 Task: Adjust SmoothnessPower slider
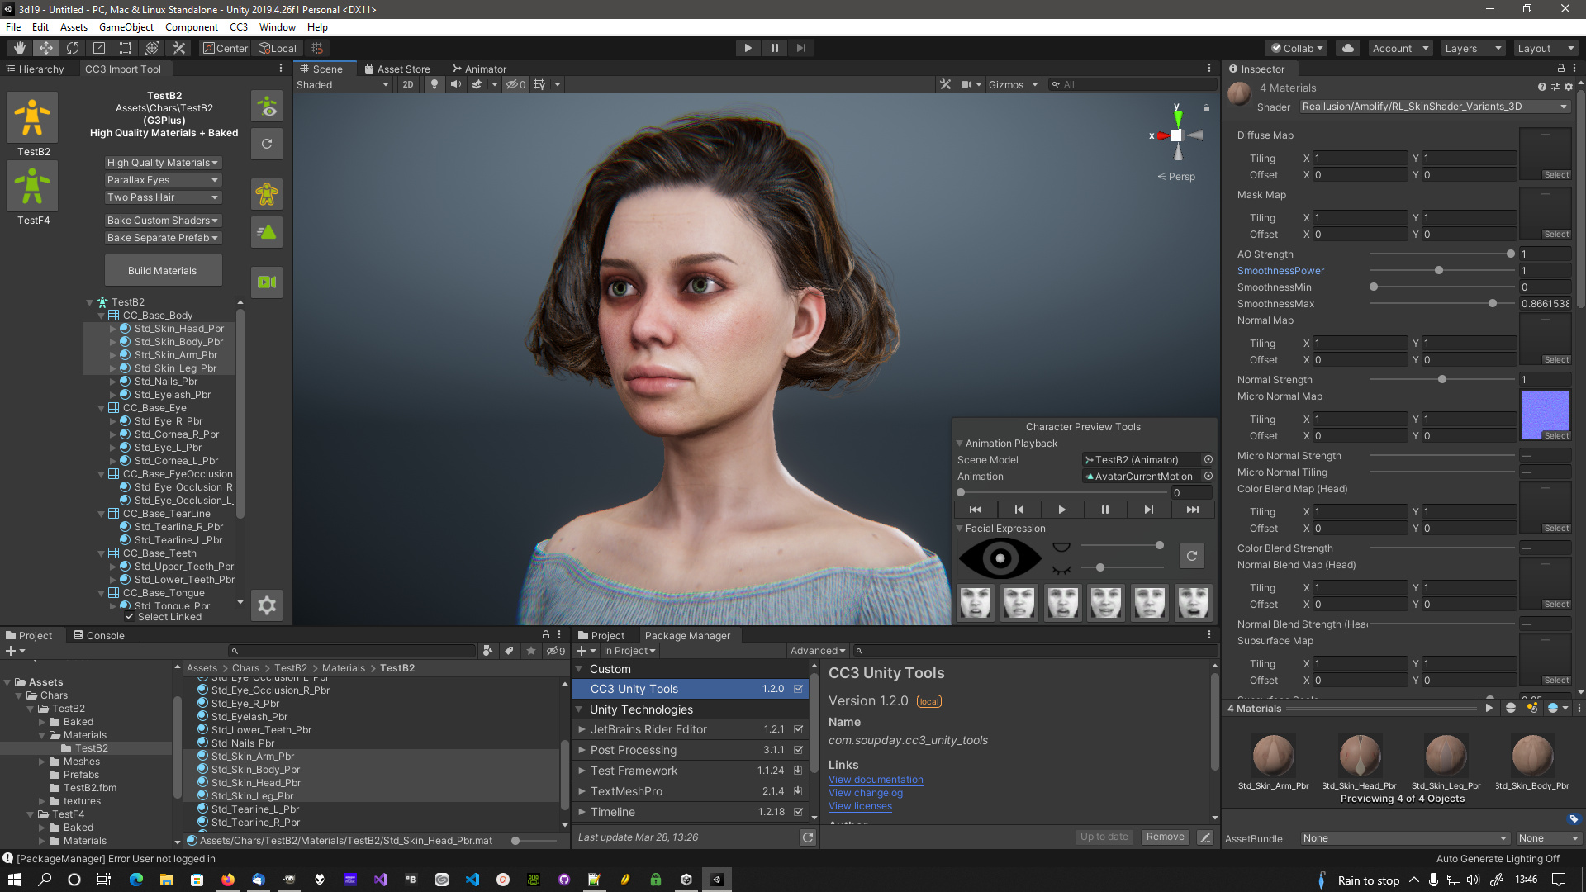[x=1441, y=271]
